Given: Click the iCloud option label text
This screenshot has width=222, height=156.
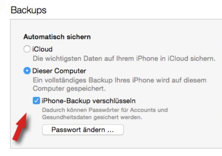Looking at the screenshot, I should [x=42, y=49].
